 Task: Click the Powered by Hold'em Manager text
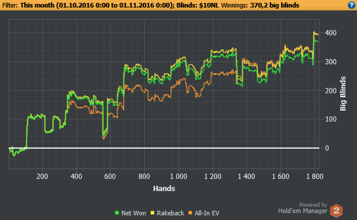pos(303,208)
